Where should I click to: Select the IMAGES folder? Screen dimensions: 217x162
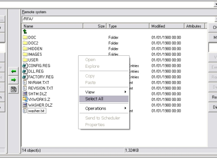tap(32, 54)
